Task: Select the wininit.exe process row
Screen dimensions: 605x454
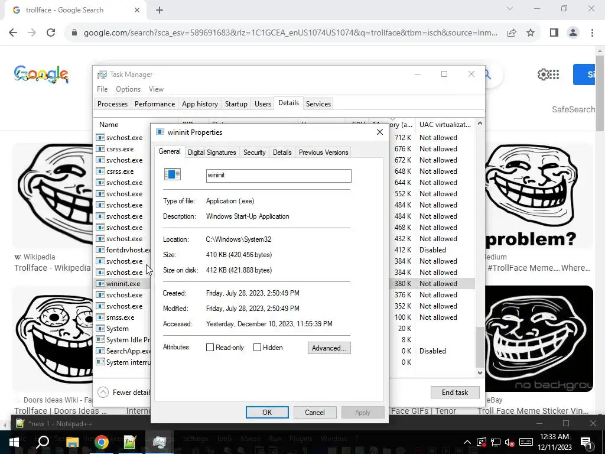Action: 122,283
